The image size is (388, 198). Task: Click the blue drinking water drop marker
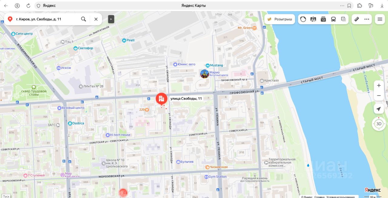click(x=308, y=166)
